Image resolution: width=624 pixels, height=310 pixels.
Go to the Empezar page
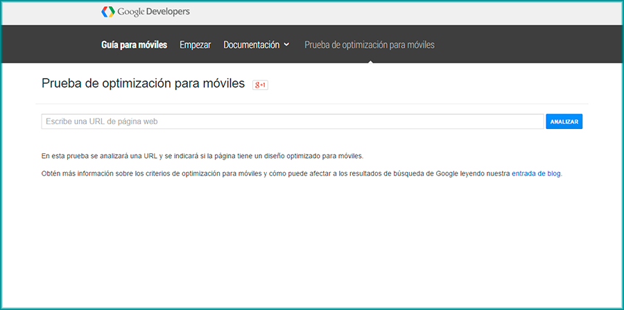coord(195,45)
